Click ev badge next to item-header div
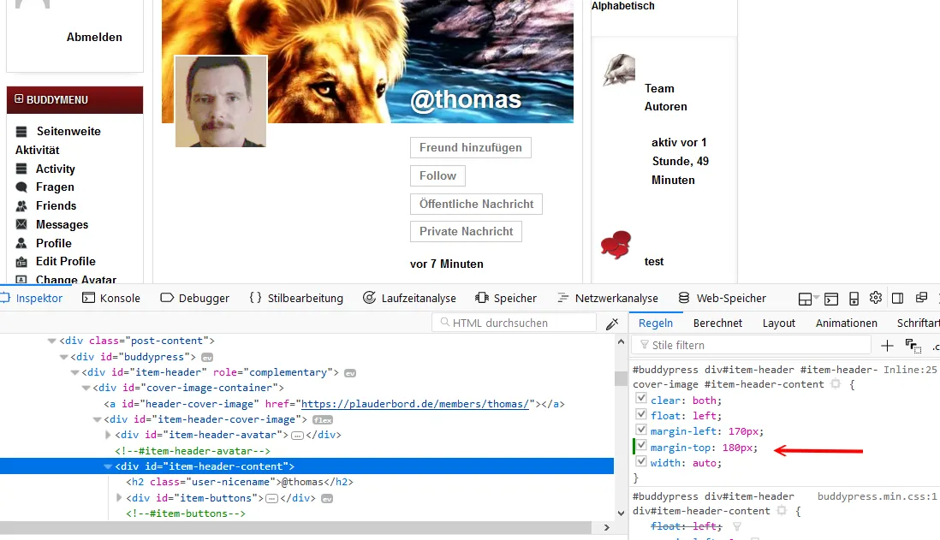This screenshot has width=940, height=540. click(350, 373)
